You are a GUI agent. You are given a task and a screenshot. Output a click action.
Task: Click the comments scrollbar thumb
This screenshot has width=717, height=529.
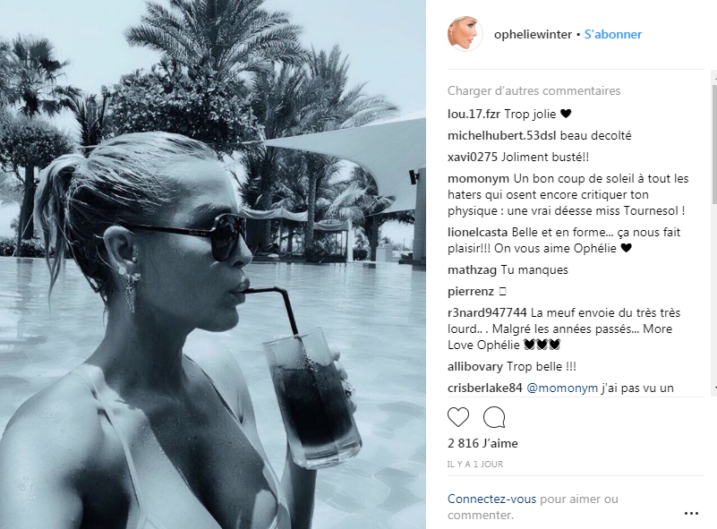click(x=714, y=144)
